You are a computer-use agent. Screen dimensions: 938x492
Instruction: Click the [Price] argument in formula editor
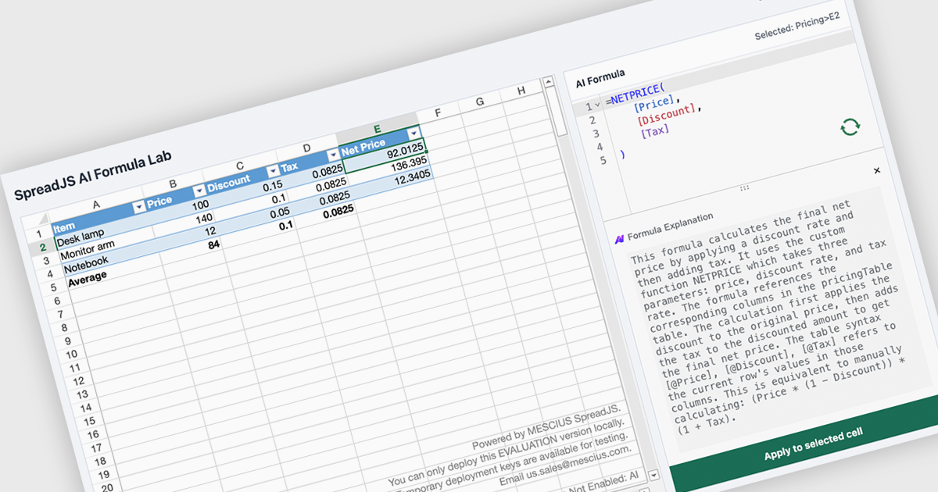(x=655, y=104)
